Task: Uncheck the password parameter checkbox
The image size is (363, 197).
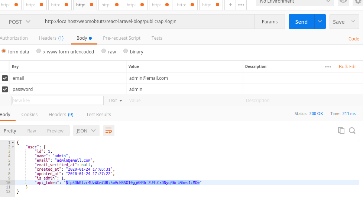Action: click(x=5, y=89)
